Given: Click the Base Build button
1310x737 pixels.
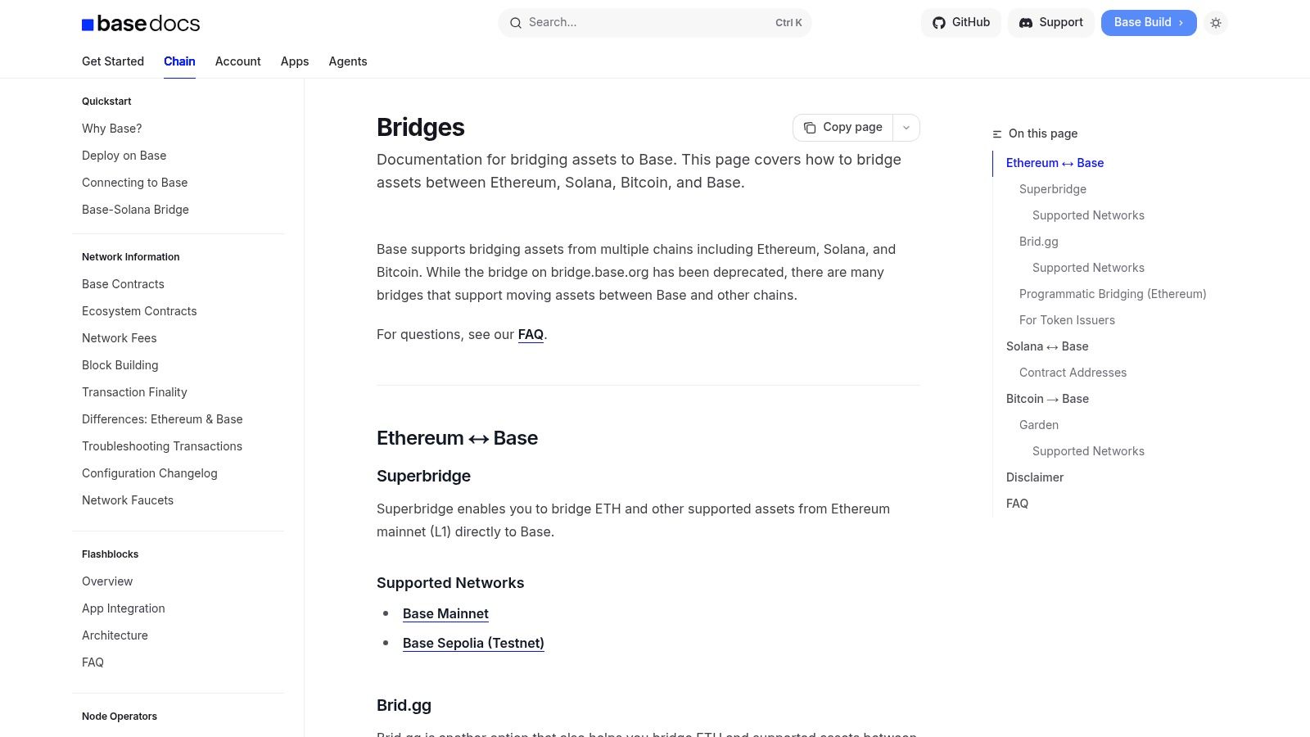Looking at the screenshot, I should [x=1149, y=23].
